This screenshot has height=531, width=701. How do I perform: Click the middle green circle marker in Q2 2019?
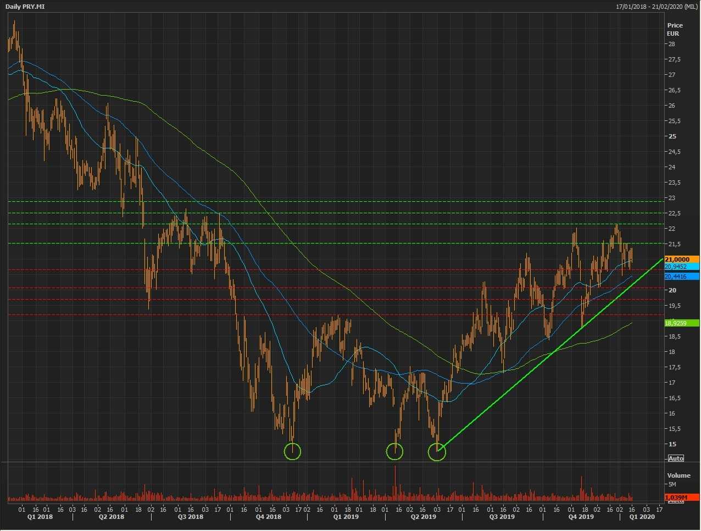click(x=395, y=452)
